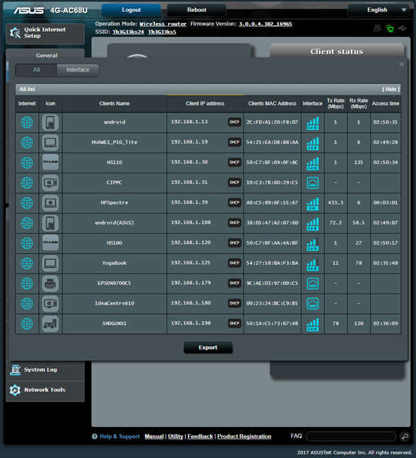This screenshot has width=416, height=458.
Task: Click the wired interface icon for EPSON9700C5
Action: pyautogui.click(x=313, y=283)
